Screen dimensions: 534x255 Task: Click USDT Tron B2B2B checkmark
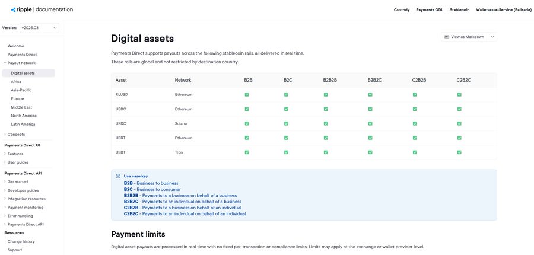[x=326, y=152]
